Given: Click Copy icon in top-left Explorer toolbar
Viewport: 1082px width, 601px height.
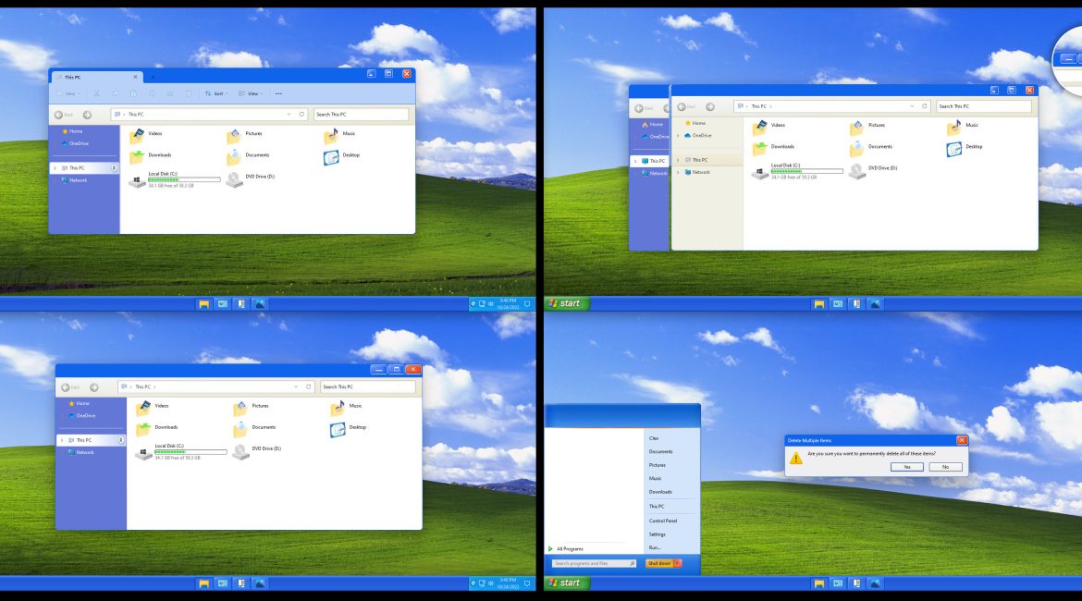Looking at the screenshot, I should [116, 93].
